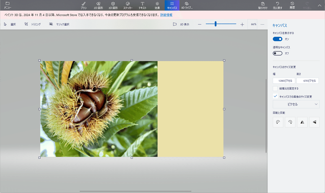This screenshot has width=325, height=193.
Task: Open the menu (メニュー) in the top-left
Action: click(7, 5)
